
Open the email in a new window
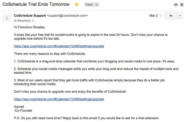(x=182, y=5)
